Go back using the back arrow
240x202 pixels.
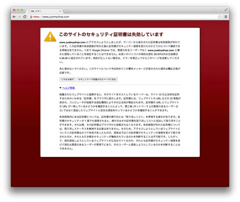pos(14,17)
